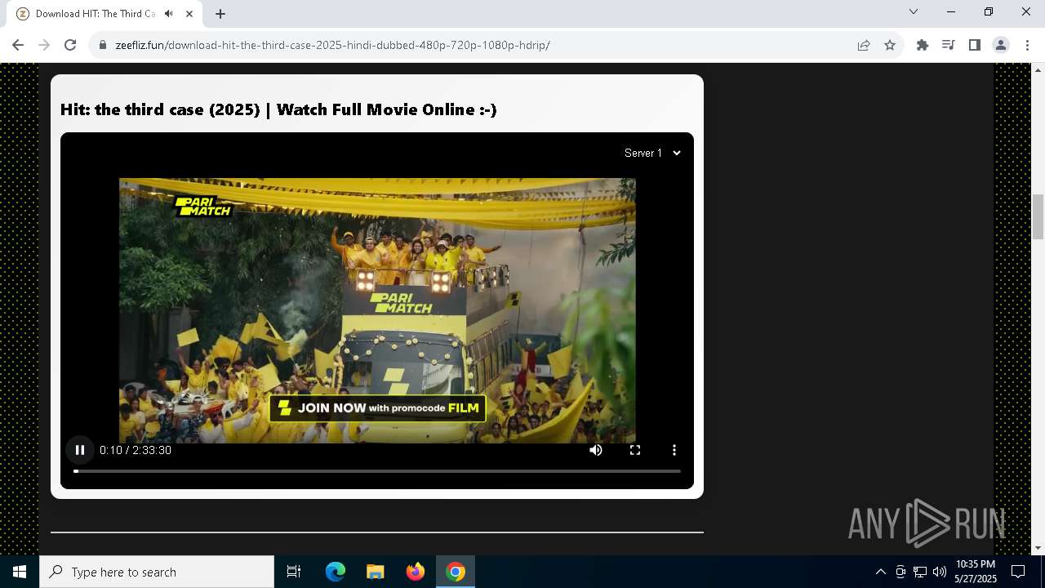Click the Parimatch video advertisement frame
The height and width of the screenshot is (588, 1045).
[x=377, y=310]
